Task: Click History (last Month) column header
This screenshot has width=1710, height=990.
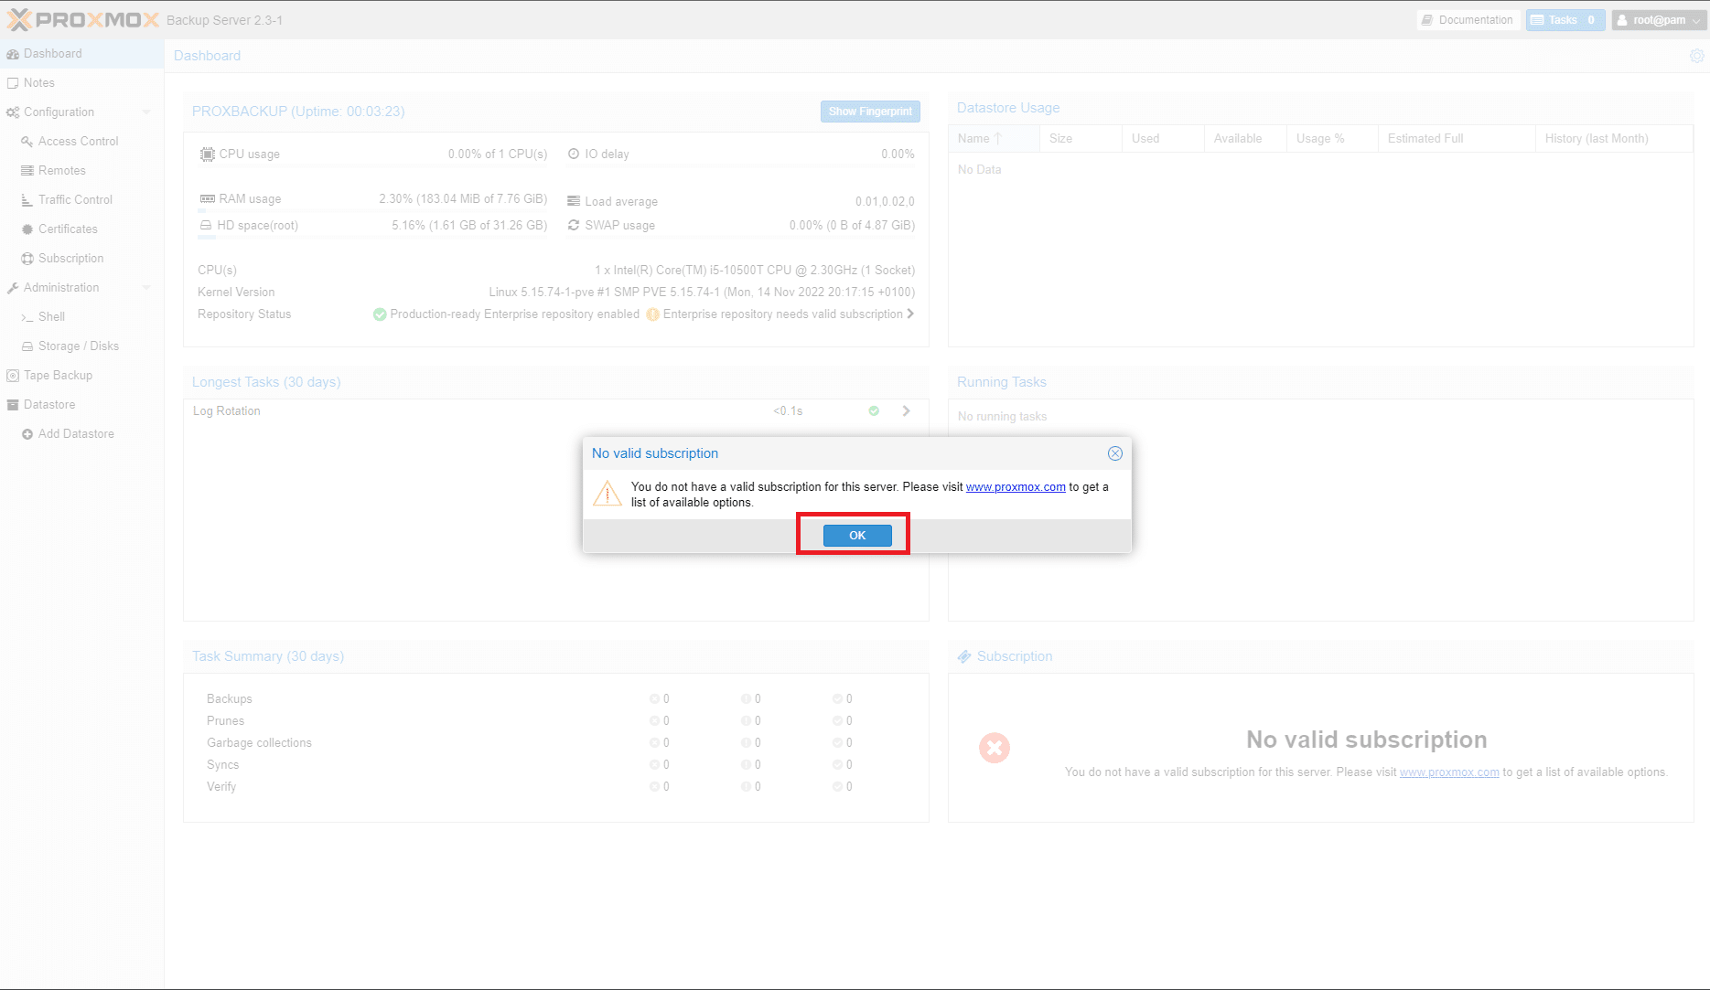Action: (1615, 139)
